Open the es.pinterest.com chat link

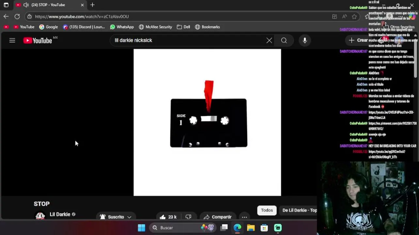393,126
